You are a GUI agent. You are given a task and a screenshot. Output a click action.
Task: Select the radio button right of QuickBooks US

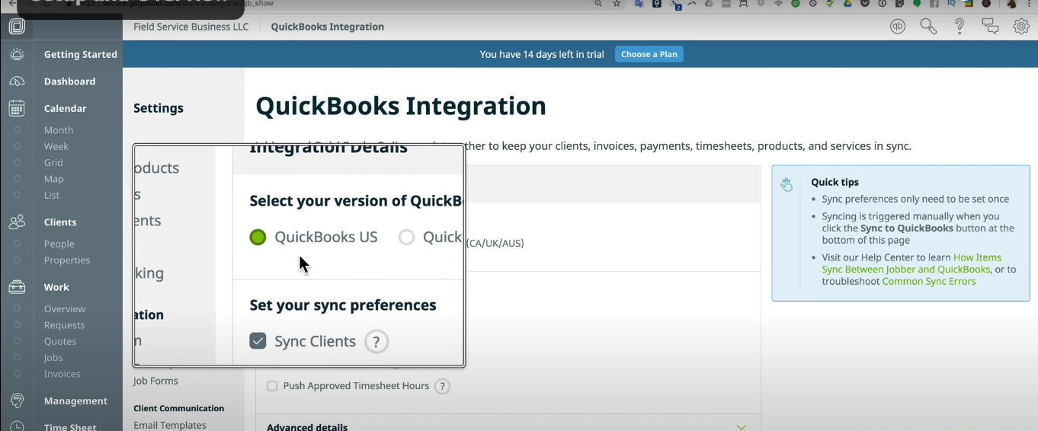[x=407, y=238]
